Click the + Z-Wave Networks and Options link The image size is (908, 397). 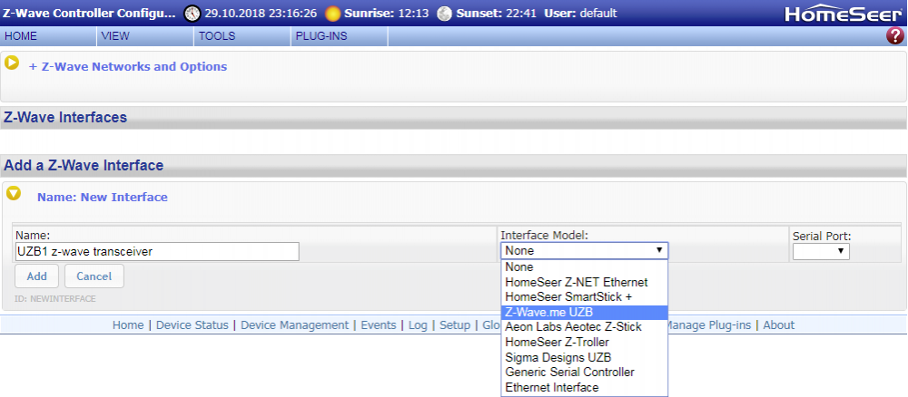click(128, 66)
